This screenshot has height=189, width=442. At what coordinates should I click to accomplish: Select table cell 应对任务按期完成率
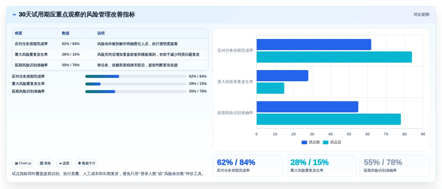(x=31, y=44)
